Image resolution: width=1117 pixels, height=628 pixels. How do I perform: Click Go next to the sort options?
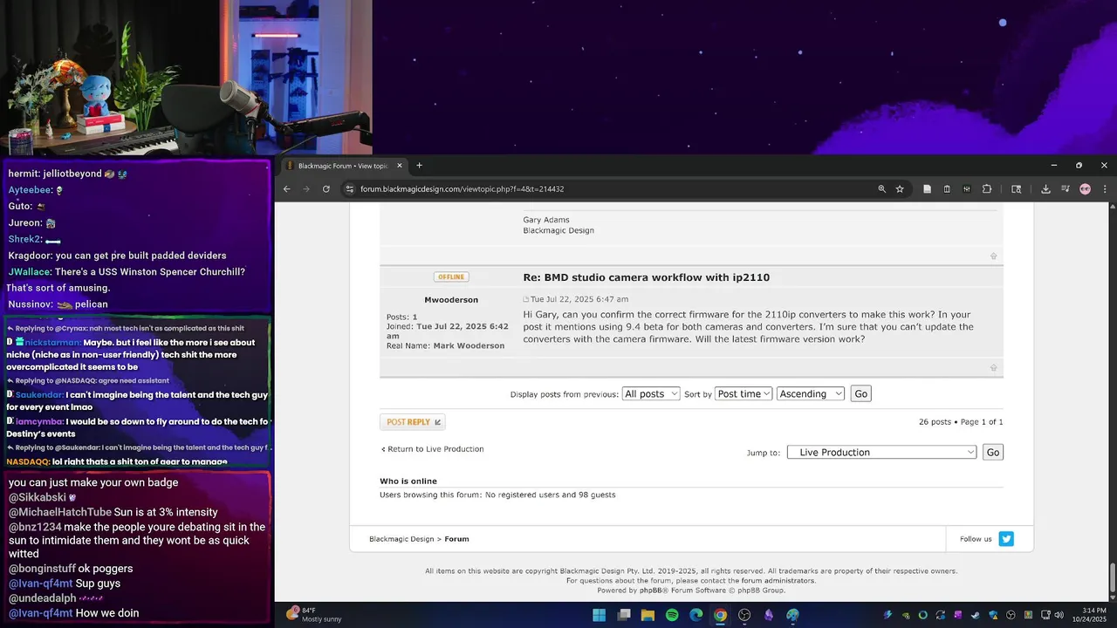pos(861,394)
